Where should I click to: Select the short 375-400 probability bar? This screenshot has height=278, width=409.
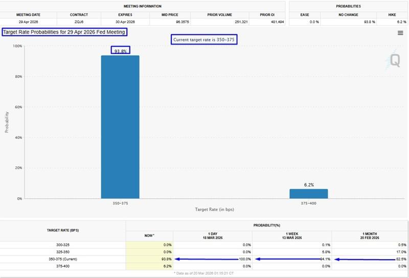[309, 194]
